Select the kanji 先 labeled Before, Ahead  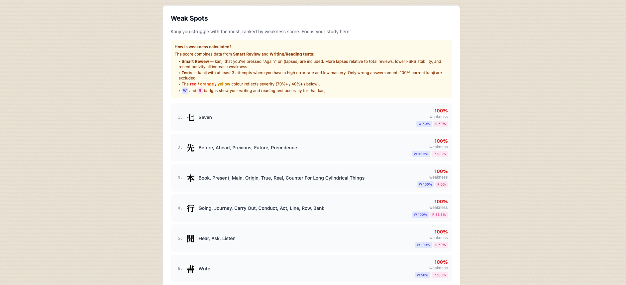(190, 148)
